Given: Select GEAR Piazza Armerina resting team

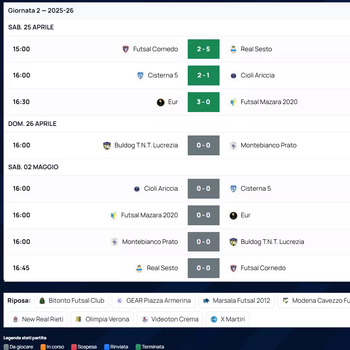Looking at the screenshot, I should point(154,301).
